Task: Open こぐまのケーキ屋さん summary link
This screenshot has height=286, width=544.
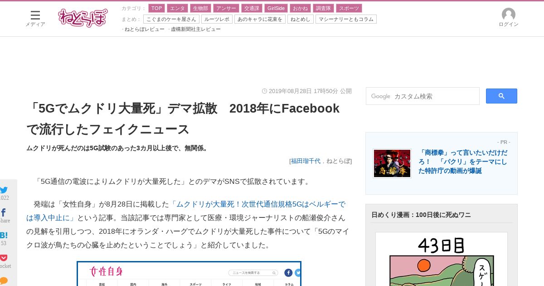Action: (x=171, y=19)
